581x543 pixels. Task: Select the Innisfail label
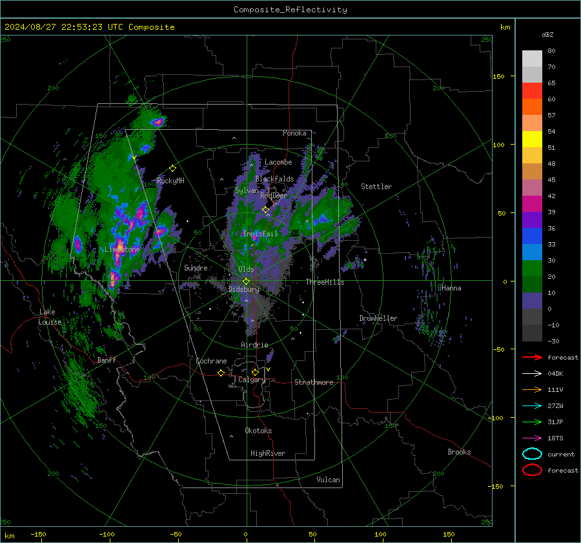(x=261, y=234)
